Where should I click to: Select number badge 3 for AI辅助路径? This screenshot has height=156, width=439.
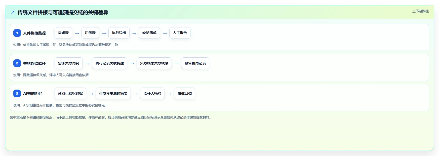coord(17,93)
